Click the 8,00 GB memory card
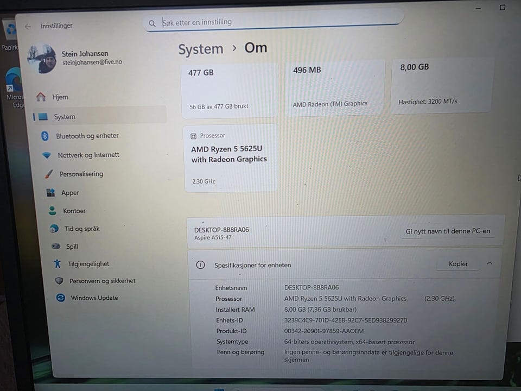The image size is (521, 391). [442, 85]
